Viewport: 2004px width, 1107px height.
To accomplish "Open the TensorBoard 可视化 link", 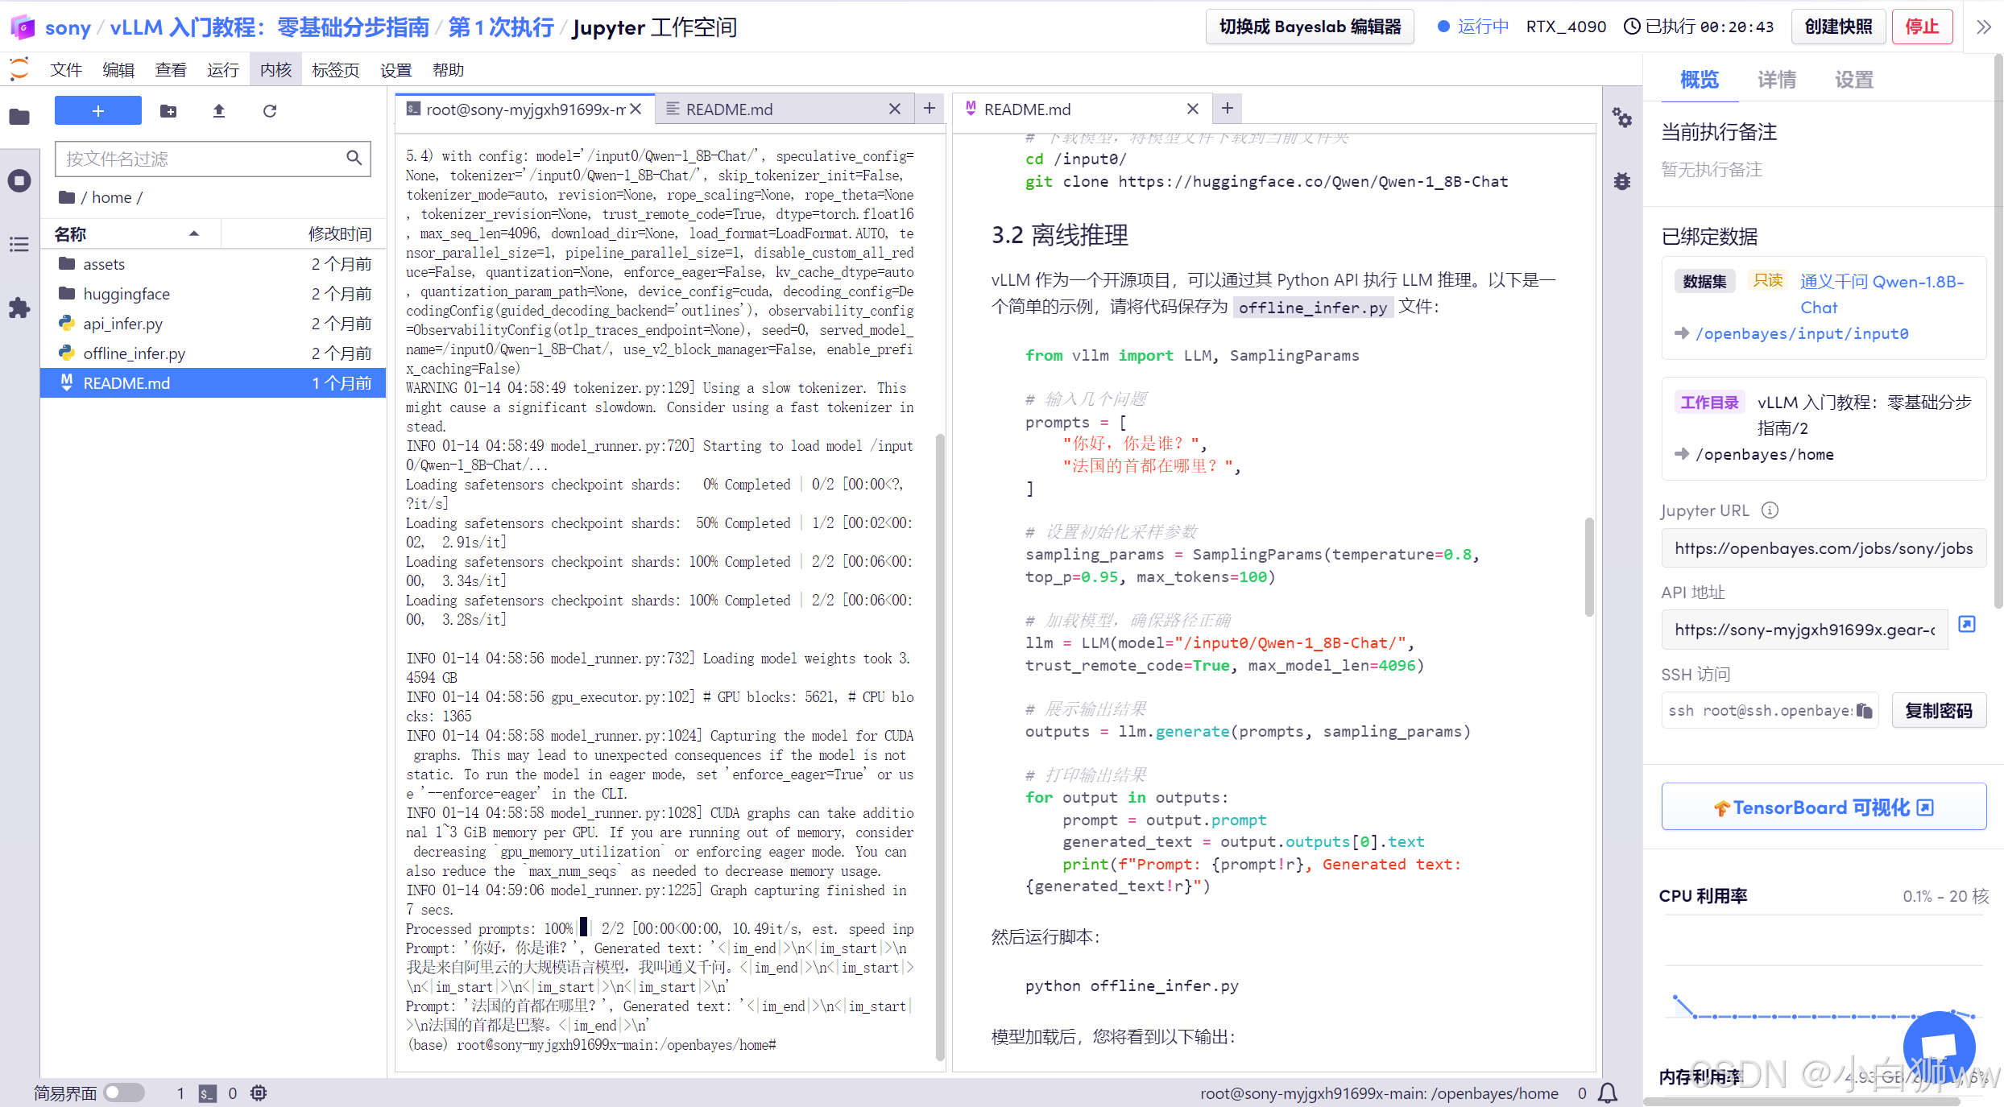I will pos(1823,807).
